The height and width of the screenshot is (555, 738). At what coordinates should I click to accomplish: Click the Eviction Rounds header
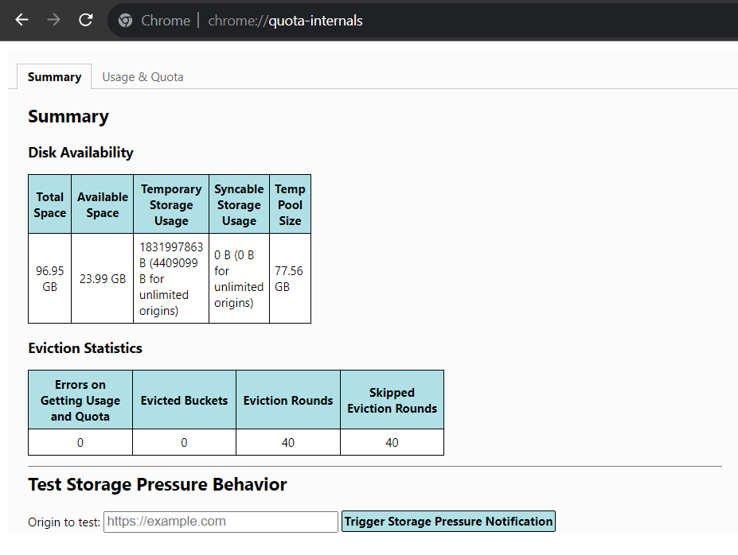[x=288, y=400]
